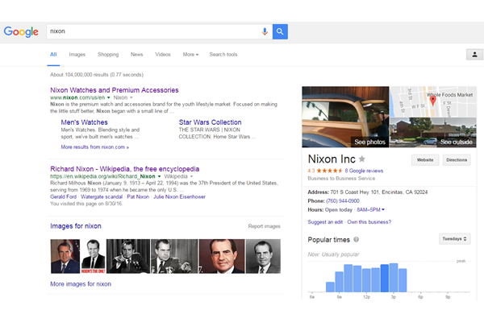Switch to the News tab
This screenshot has height=322, width=484.
click(x=137, y=55)
